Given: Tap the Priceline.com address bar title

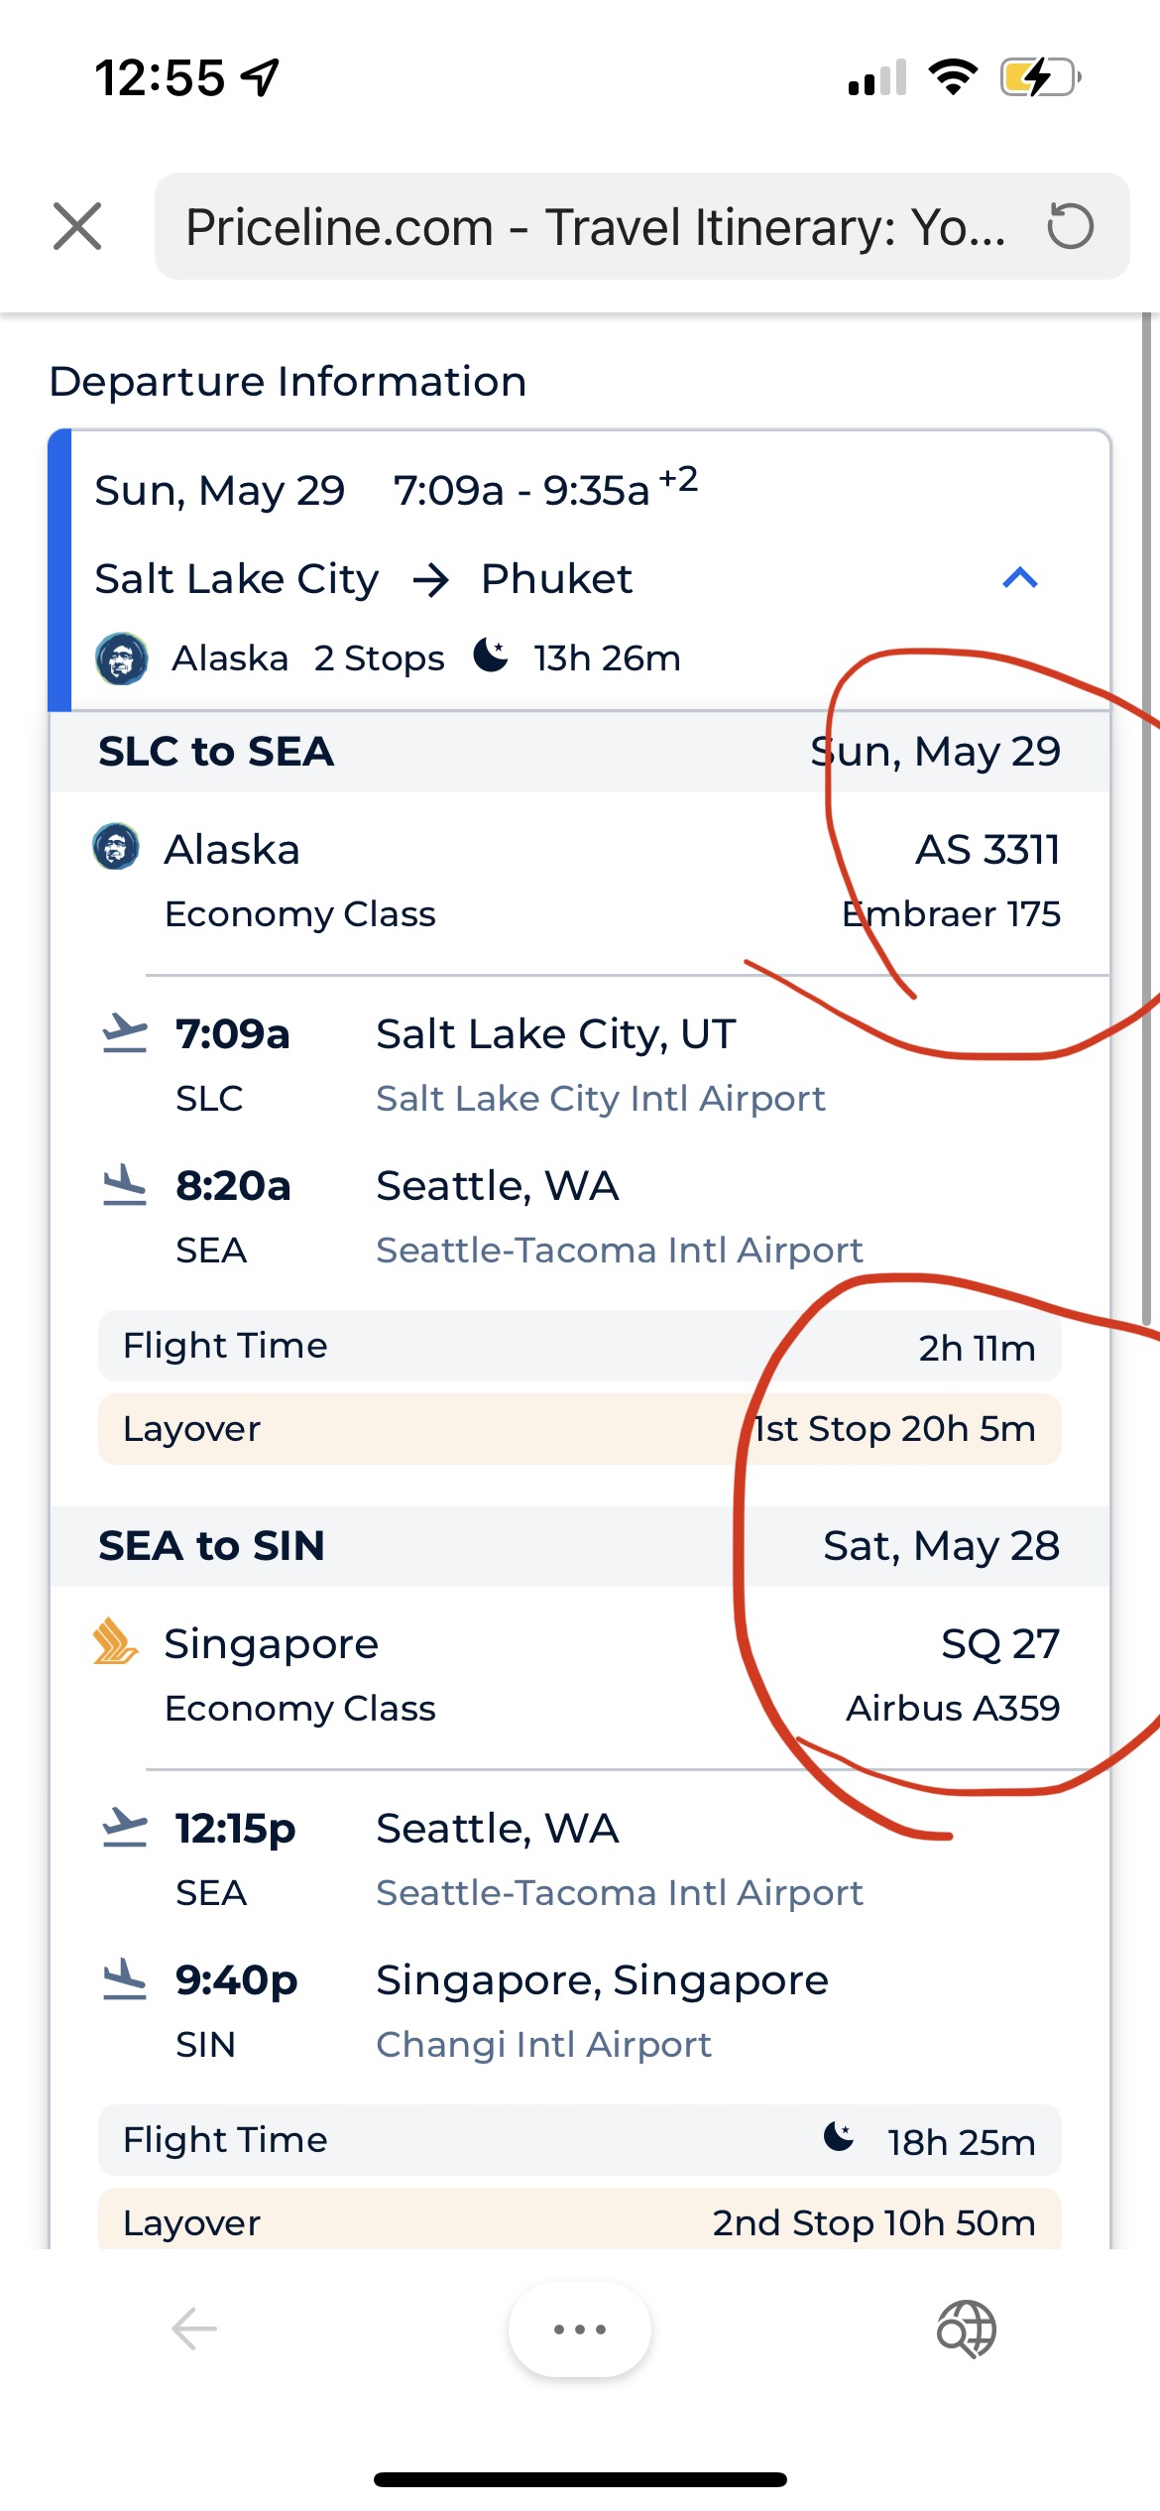Looking at the screenshot, I should point(595,227).
